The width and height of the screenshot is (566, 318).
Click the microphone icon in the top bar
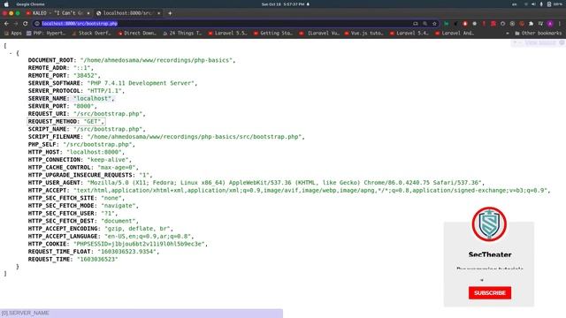click(541, 4)
